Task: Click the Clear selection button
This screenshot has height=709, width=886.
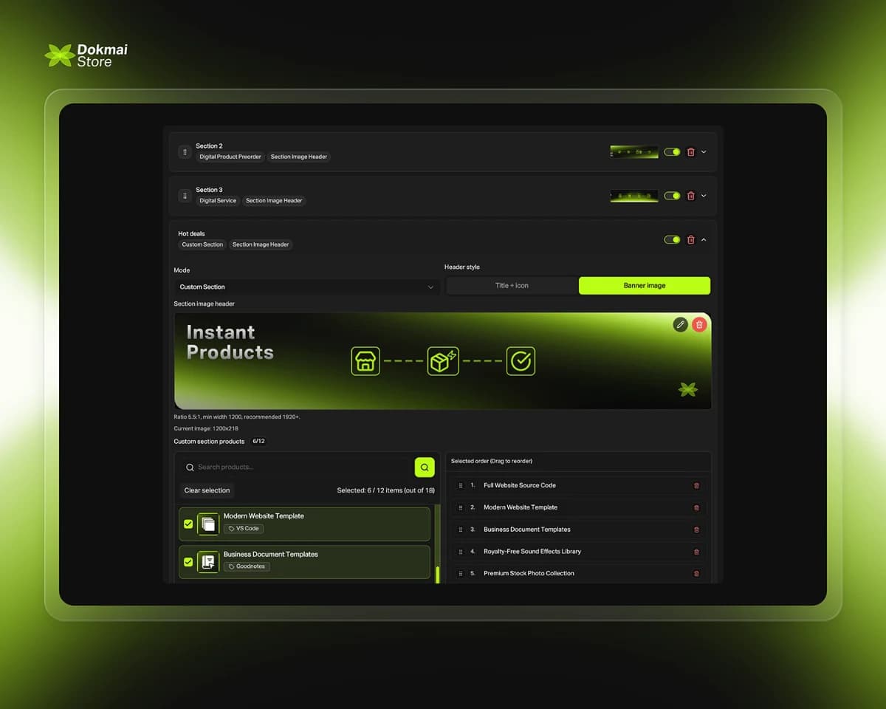Action: [206, 490]
